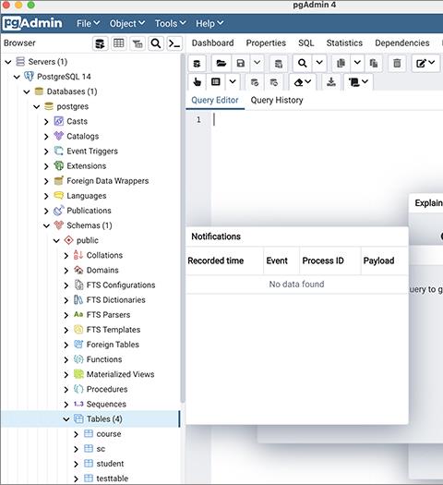Click the Find magnifier in query toolbar
Viewport: 443px width, 485px height.
coord(303,64)
